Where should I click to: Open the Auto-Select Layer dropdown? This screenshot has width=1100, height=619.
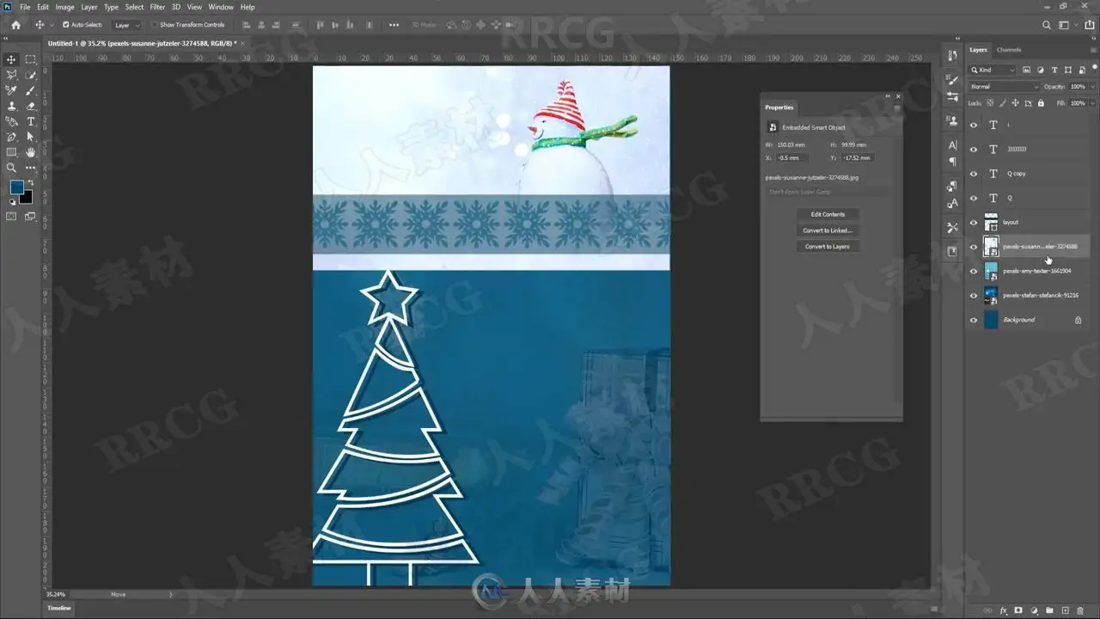(x=127, y=25)
